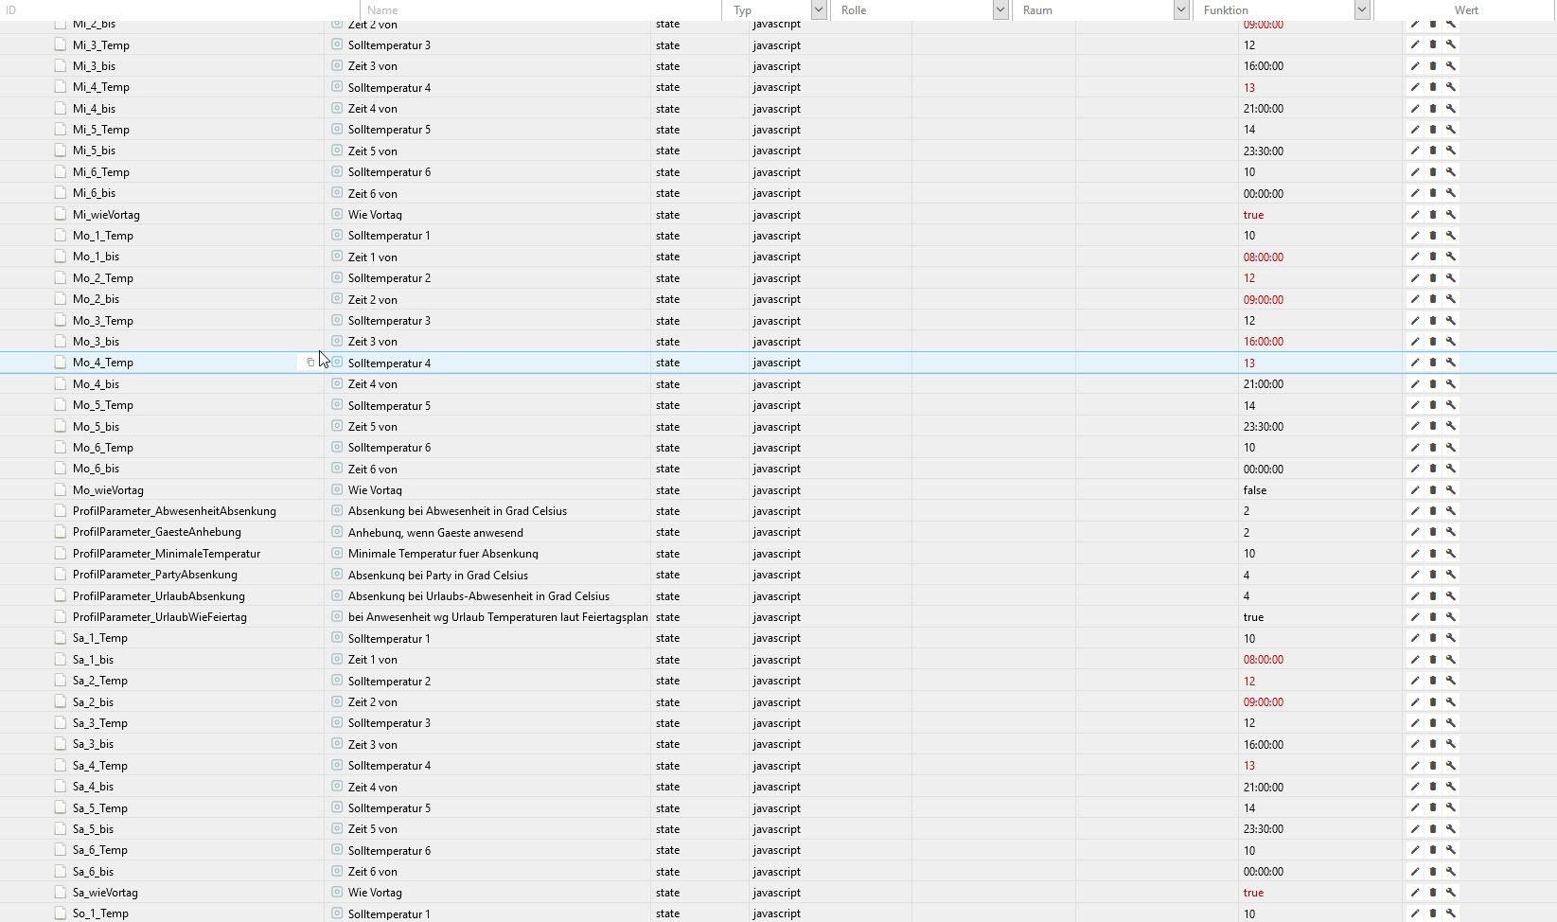1557x922 pixels.
Task: Click the true value of ProfilParameter_UrlaubWieFeiertag
Action: 1253,617
